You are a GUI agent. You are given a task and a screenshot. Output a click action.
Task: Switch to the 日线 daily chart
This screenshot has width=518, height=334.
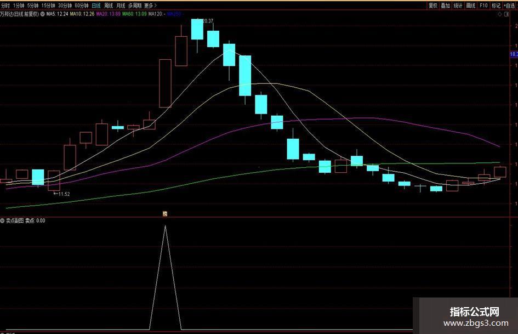pos(96,5)
